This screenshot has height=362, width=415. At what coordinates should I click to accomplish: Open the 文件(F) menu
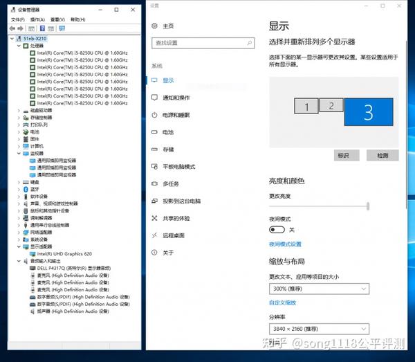tap(18, 19)
